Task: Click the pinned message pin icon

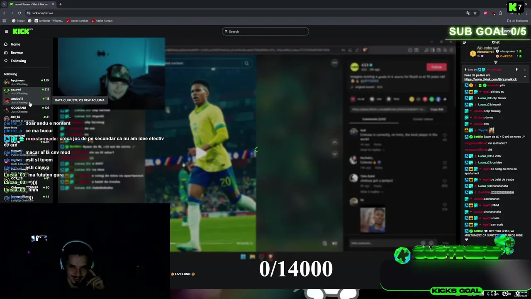Action: [516, 70]
